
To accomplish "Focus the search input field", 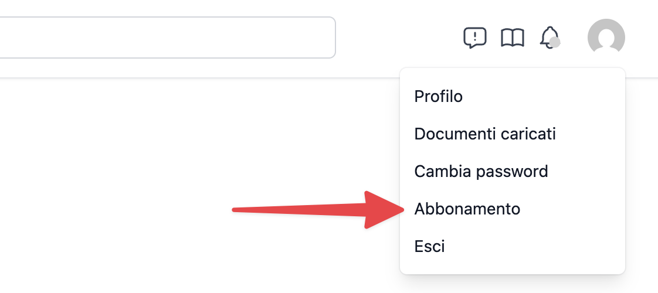I will (164, 38).
